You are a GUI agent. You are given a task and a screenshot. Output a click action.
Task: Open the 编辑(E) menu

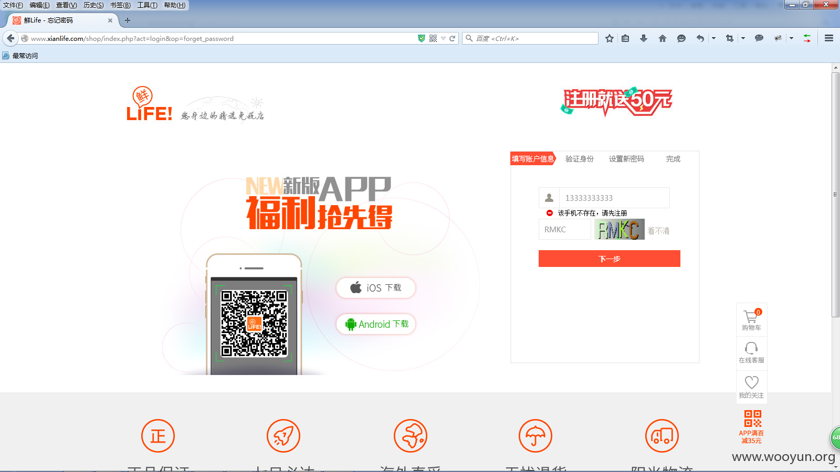coord(39,5)
